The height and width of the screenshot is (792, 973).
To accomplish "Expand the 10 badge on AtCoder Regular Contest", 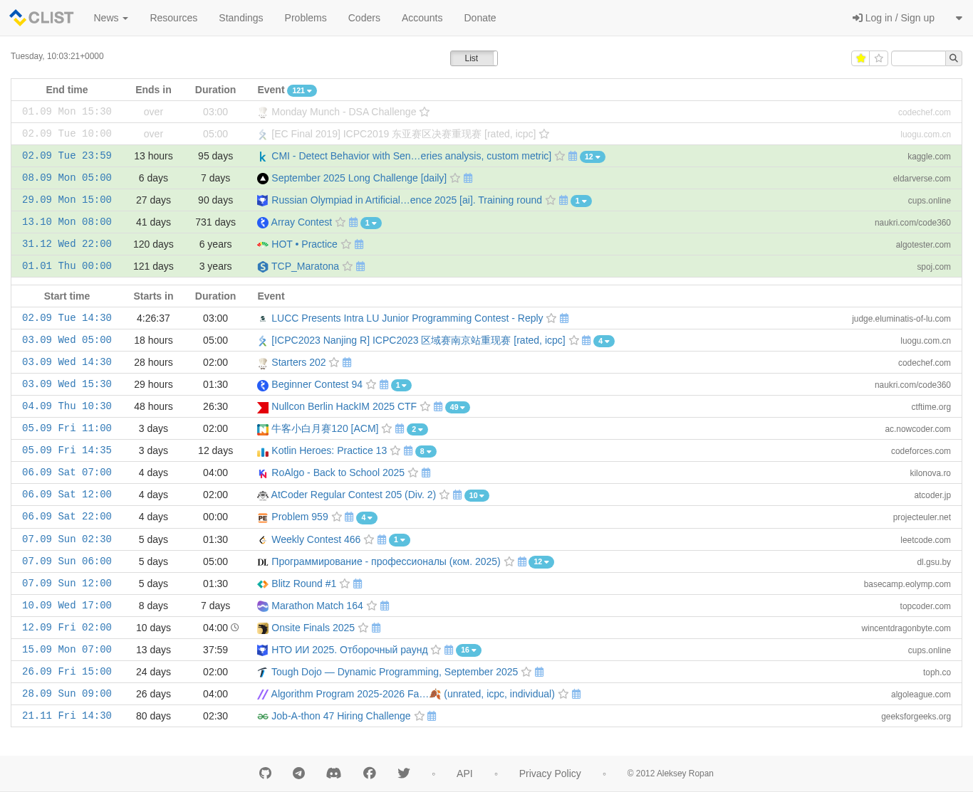I will (477, 495).
